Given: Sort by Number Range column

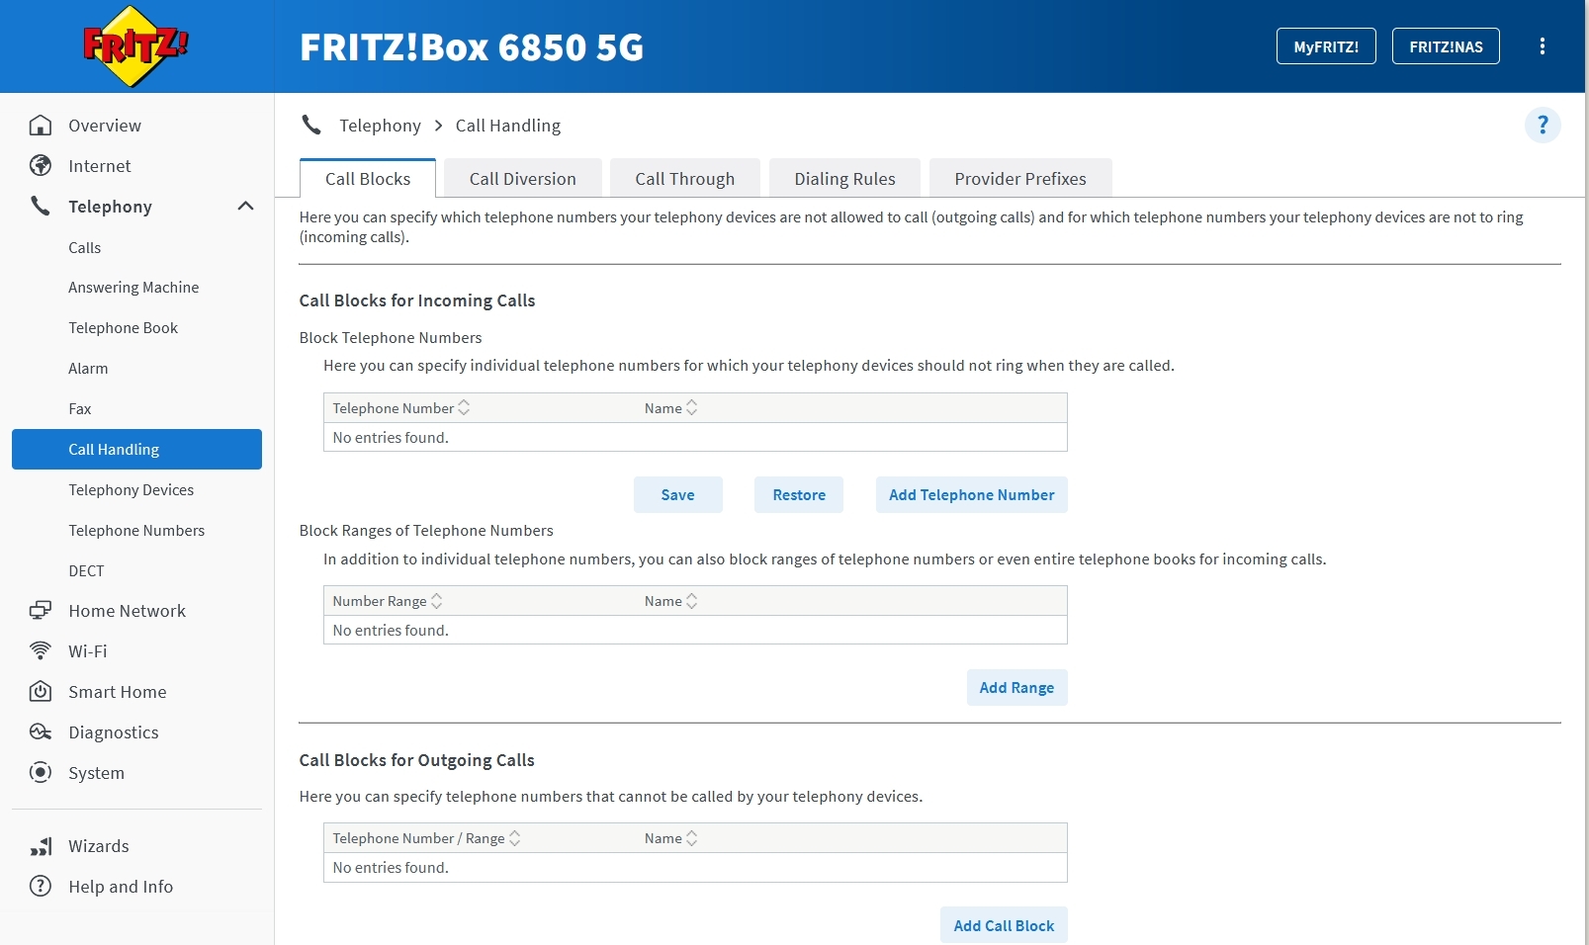Looking at the screenshot, I should coord(388,601).
